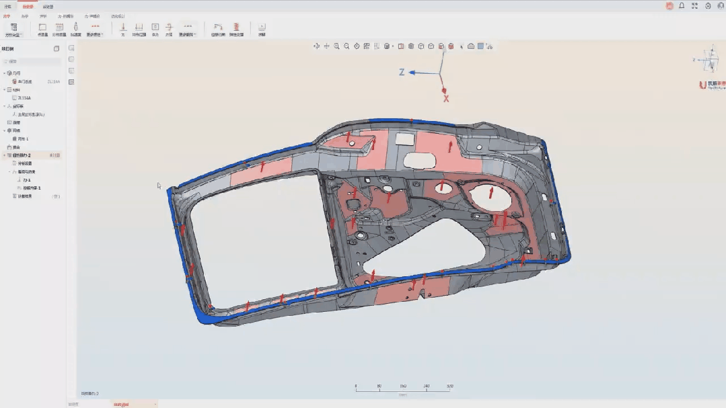This screenshot has width=726, height=408.
Task: Open the analysis type dropdown in ribbon
Action: [13, 29]
